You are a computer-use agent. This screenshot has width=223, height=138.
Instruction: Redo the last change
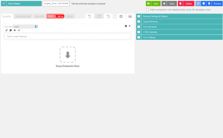pyautogui.click(x=99, y=16)
